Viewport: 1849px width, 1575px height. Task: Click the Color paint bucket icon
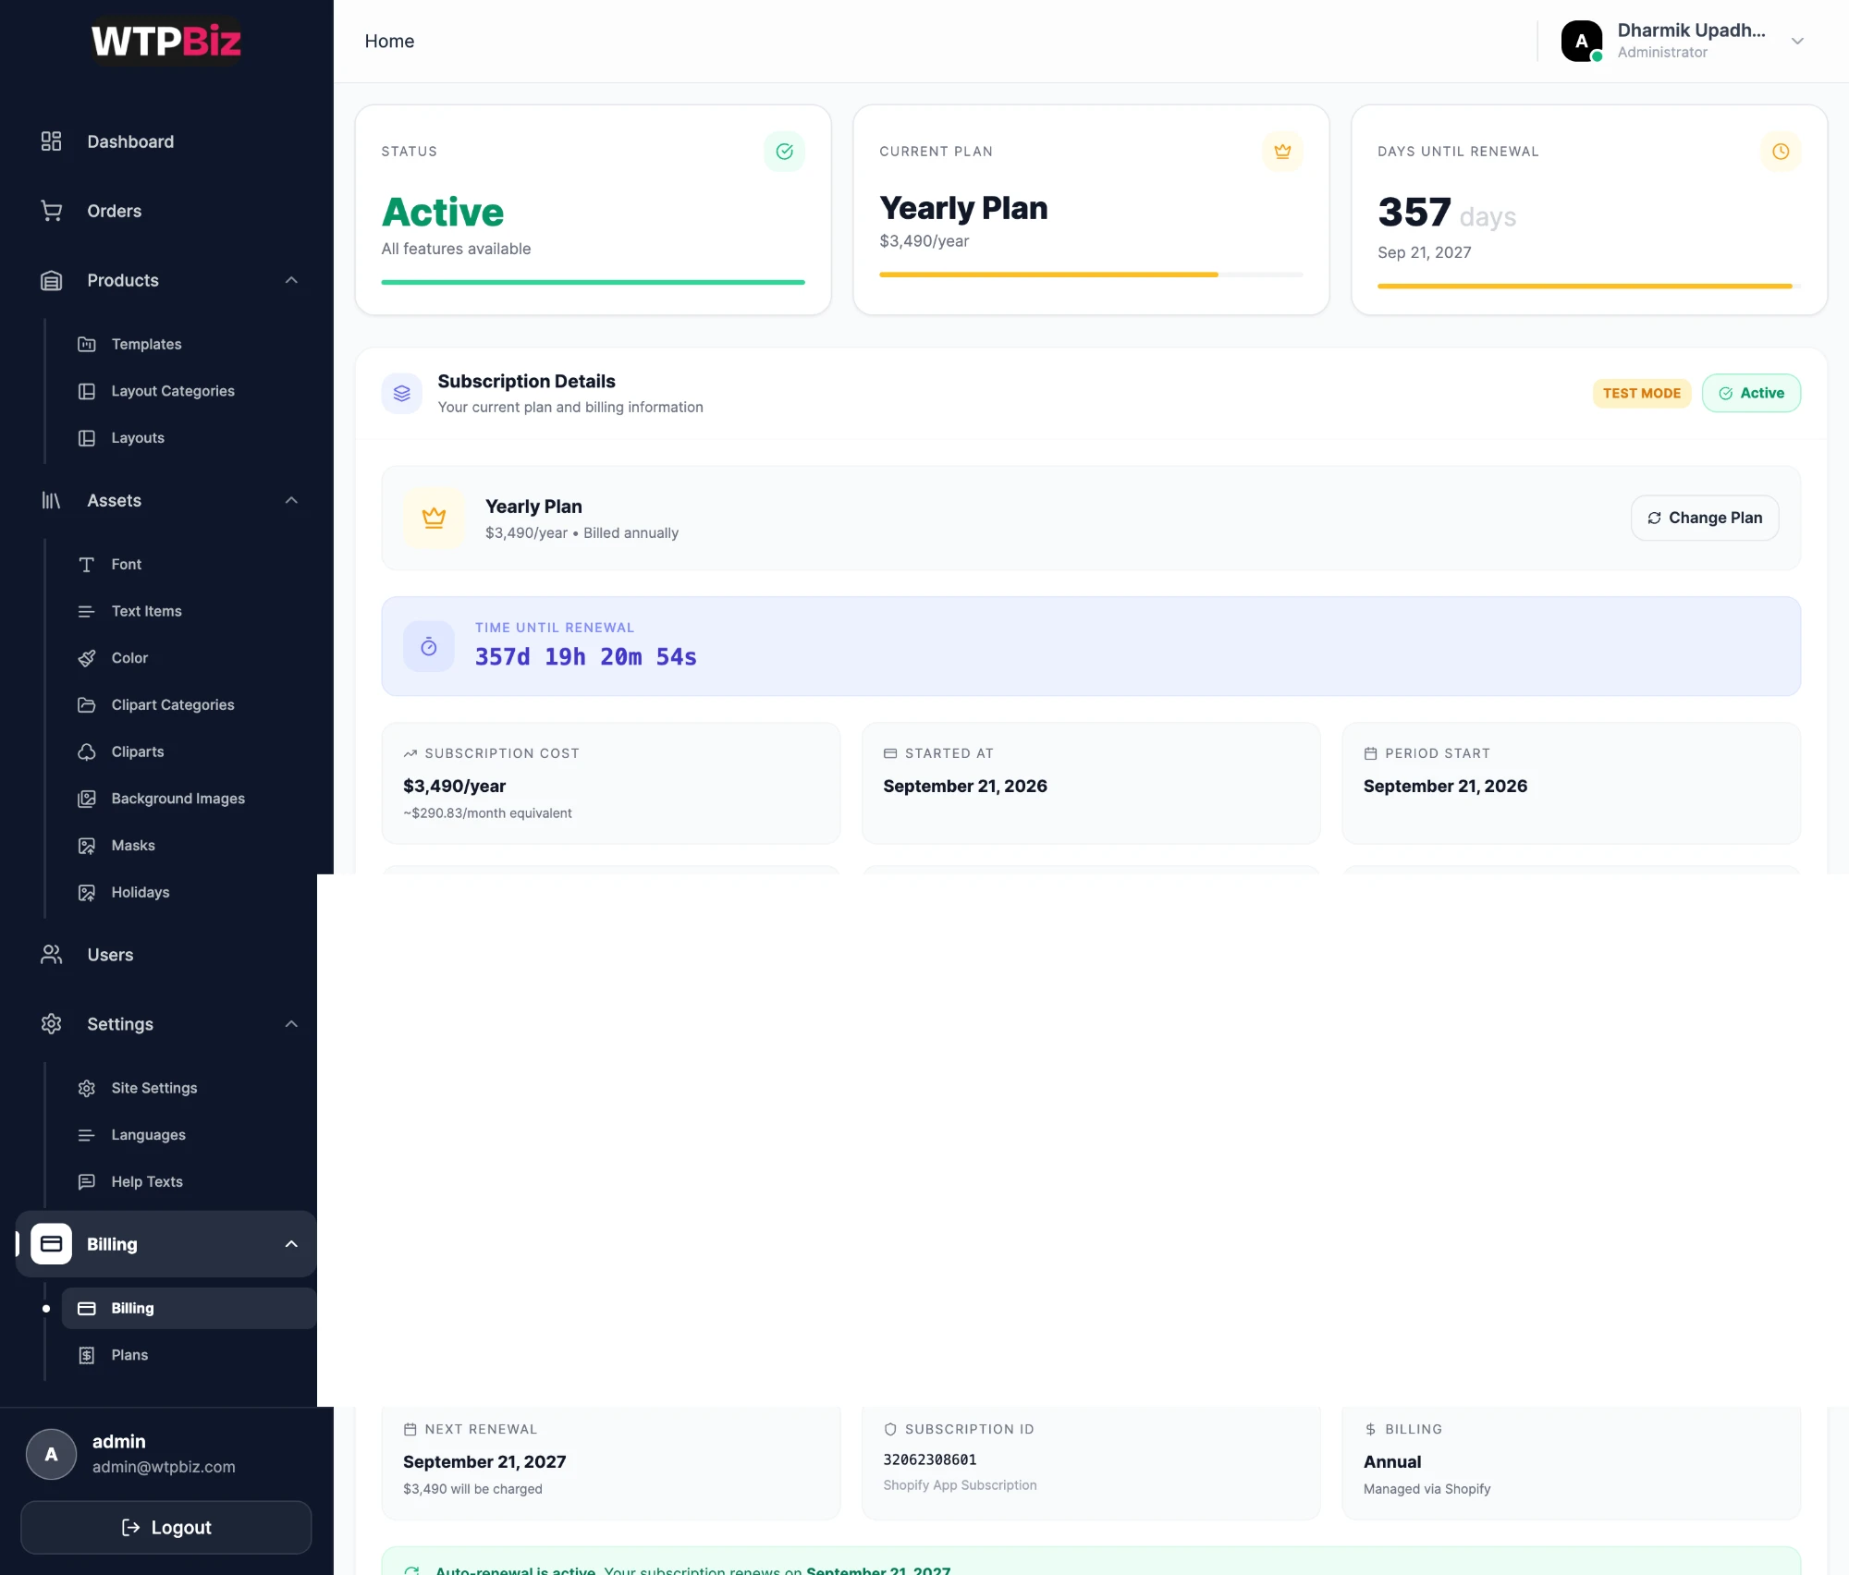87,658
